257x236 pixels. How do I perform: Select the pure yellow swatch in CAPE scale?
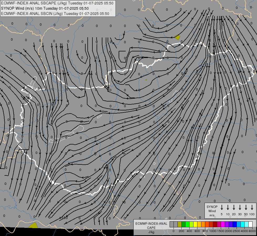point(195,224)
